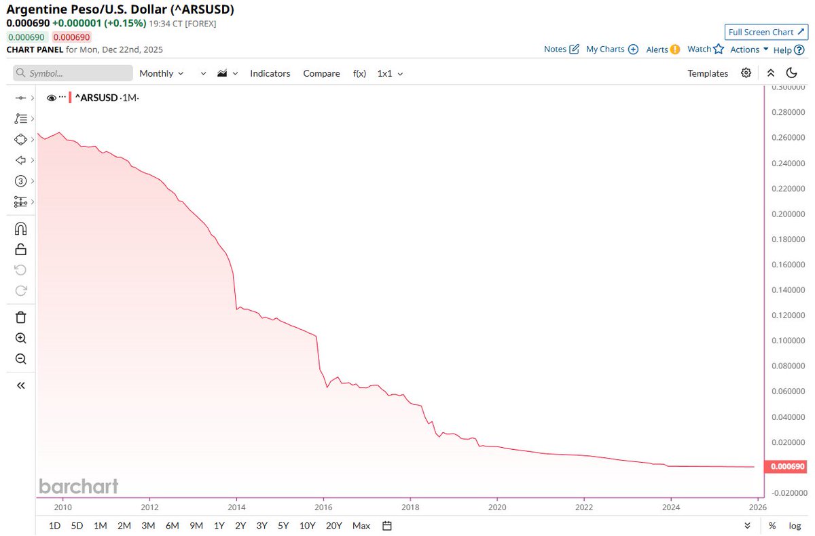Open the Compare menu

coord(321,73)
